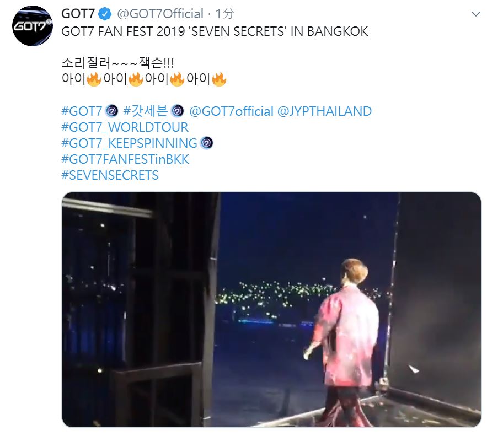Screen dimensions: 487x436
Task: Open the #GOT7_WORLDTOUR hashtag
Action: [x=125, y=127]
